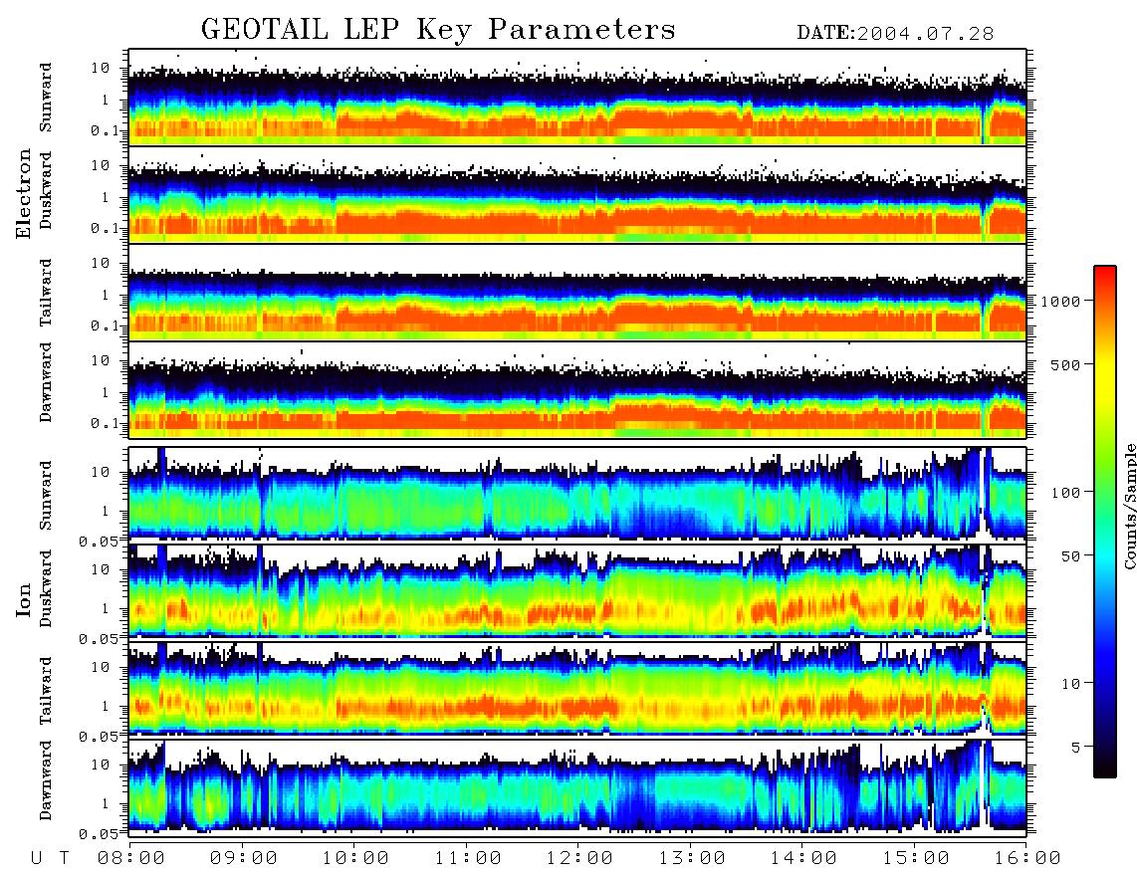Click the Ion Sunward spectrogram panel
Image resolution: width=1137 pixels, height=876 pixels.
pos(577,494)
